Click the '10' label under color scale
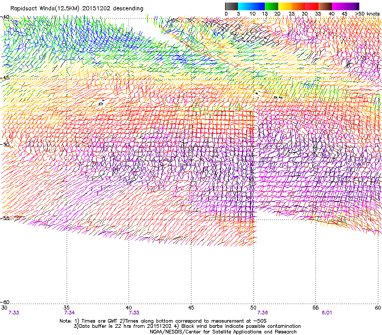 pos(252,14)
